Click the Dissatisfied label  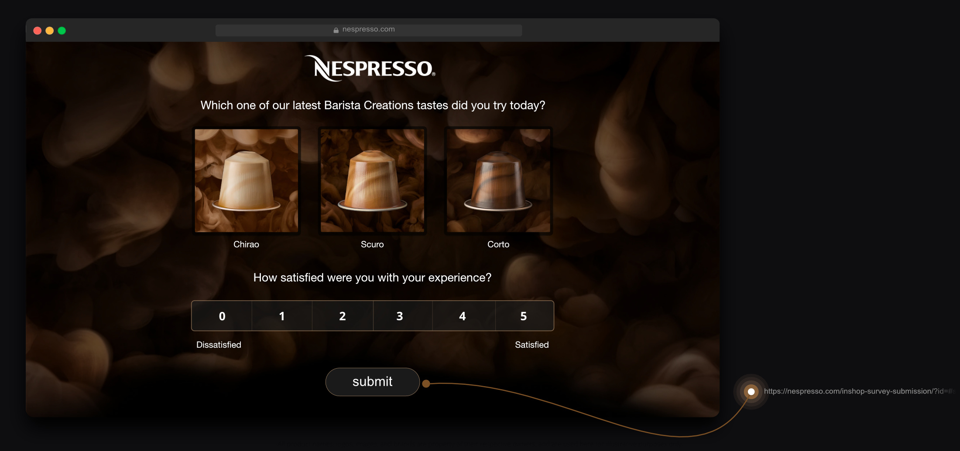pyautogui.click(x=219, y=345)
